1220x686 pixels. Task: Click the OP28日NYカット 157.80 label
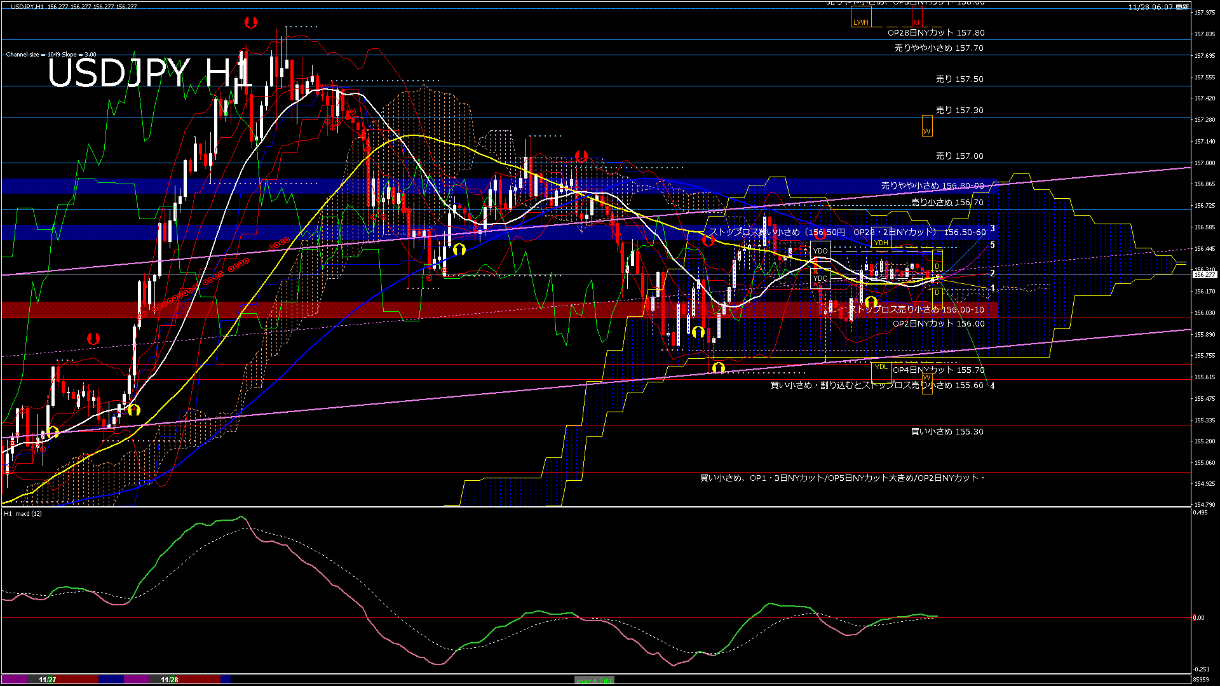[935, 32]
